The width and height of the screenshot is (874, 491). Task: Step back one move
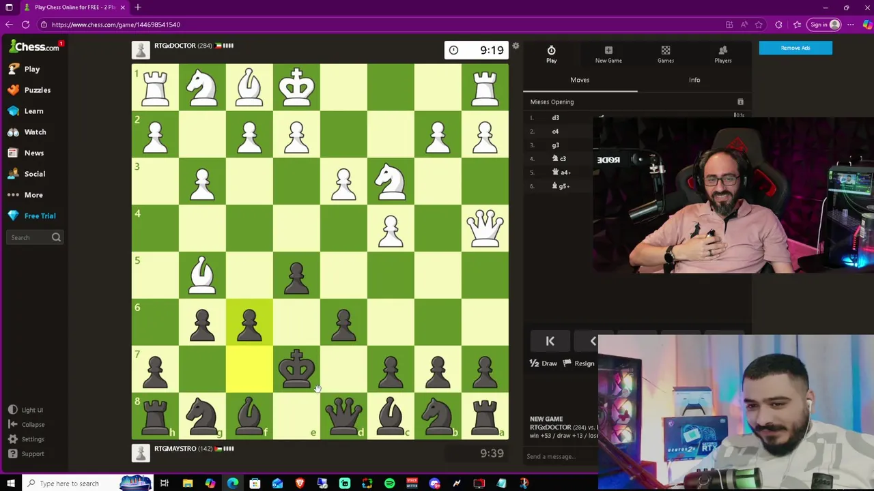coord(593,341)
